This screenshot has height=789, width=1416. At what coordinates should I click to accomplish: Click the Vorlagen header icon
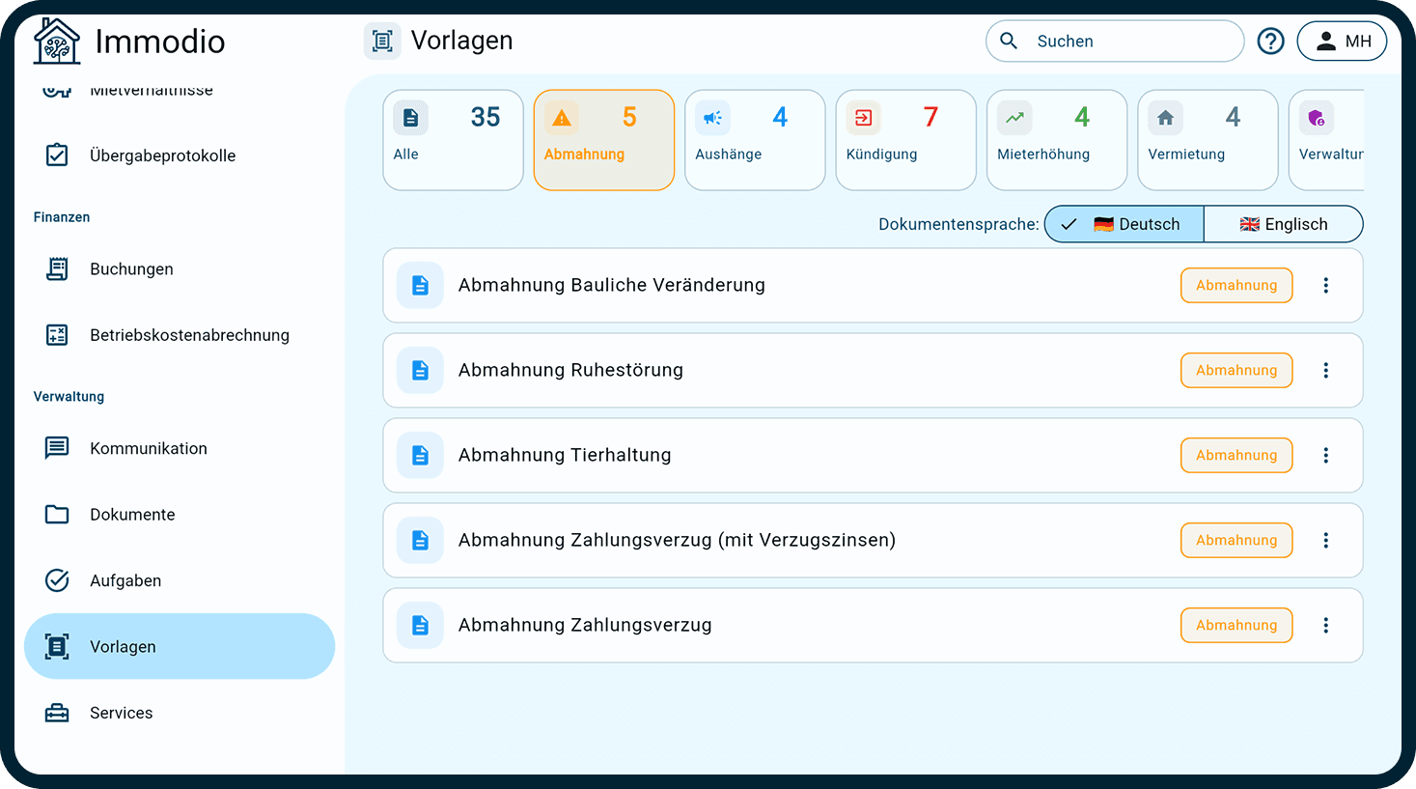(x=382, y=42)
